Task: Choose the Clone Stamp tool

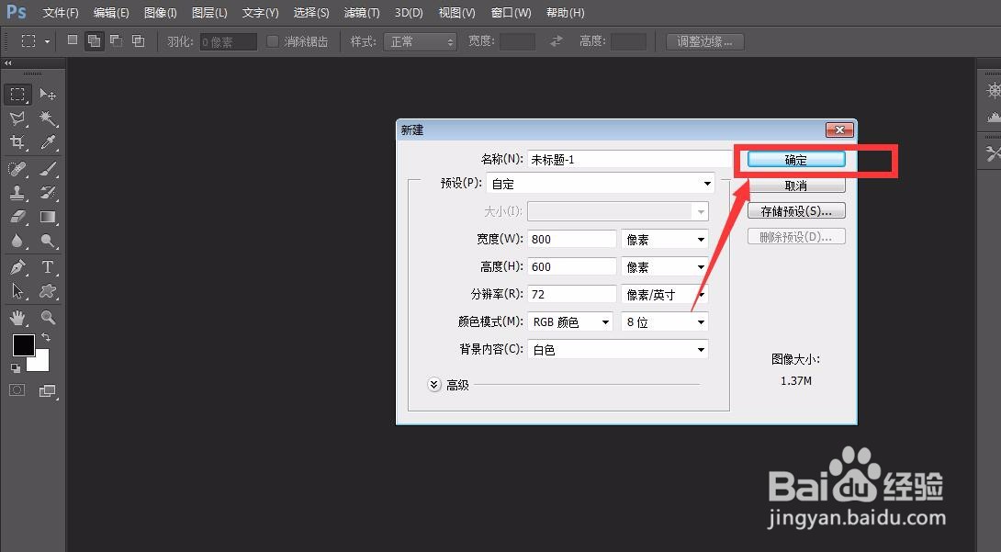Action: click(x=18, y=192)
